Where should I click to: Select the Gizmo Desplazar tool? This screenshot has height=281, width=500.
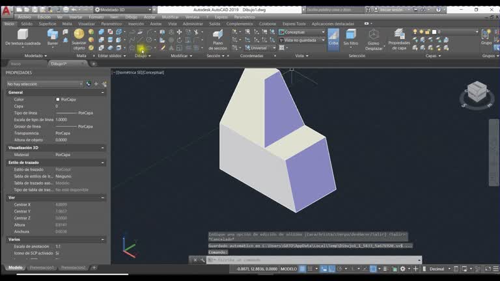click(374, 40)
